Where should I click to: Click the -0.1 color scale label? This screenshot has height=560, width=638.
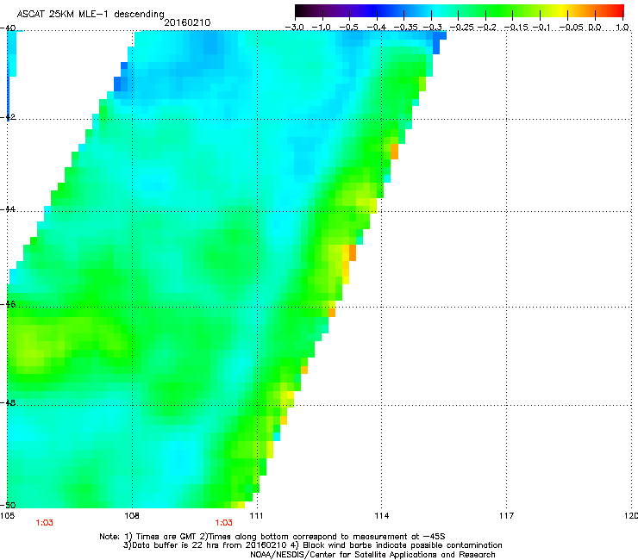click(541, 28)
